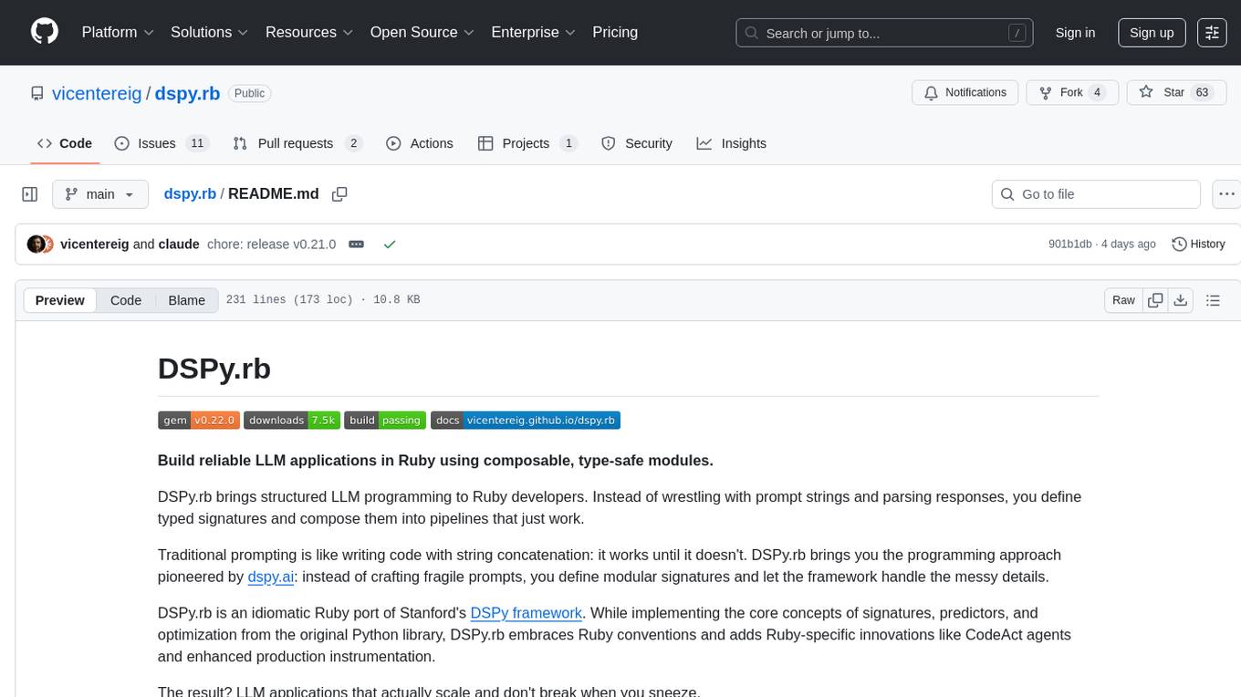
Task: Switch to the Code tab
Action: point(65,143)
